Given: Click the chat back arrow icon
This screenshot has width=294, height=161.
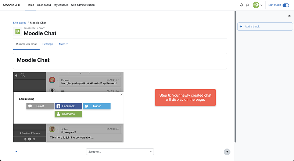Looking at the screenshot, I should [16, 75].
